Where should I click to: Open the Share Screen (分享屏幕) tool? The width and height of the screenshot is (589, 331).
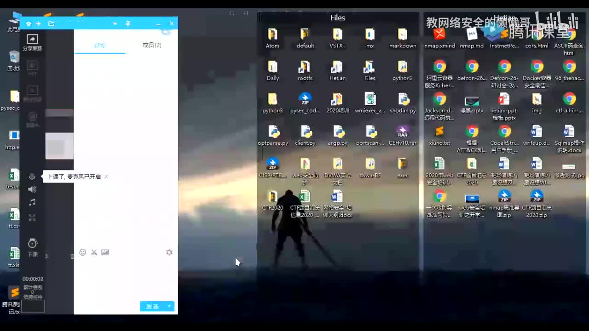[32, 42]
